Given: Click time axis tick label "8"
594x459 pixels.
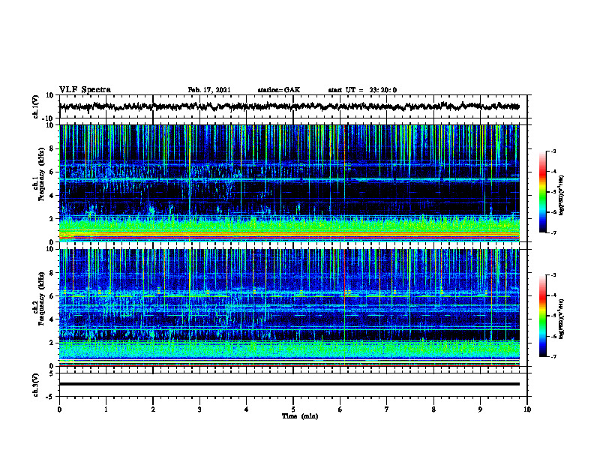Looking at the screenshot, I should (x=433, y=409).
